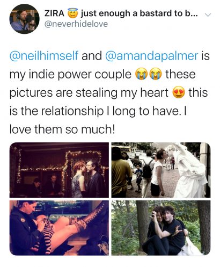Tap the first crying face emoji

[142, 75]
